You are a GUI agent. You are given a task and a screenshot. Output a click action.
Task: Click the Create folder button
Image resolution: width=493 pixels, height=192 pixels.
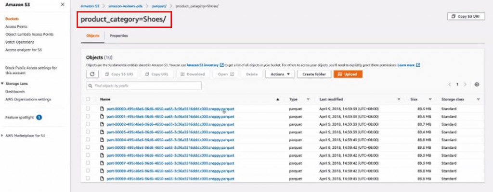(314, 74)
